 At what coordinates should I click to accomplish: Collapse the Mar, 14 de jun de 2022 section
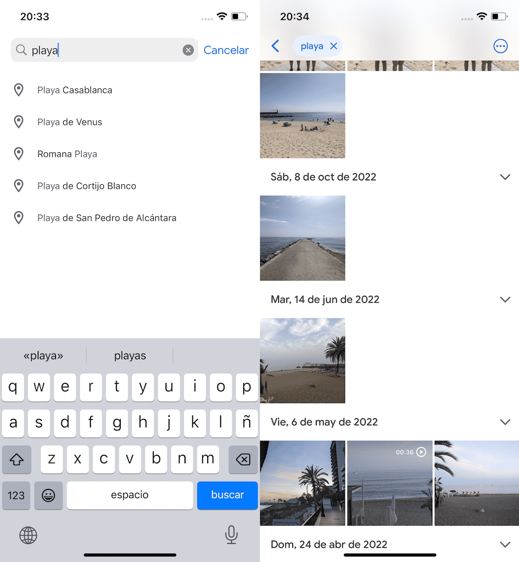505,300
